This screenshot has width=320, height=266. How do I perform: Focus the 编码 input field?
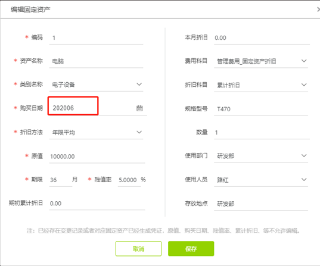click(96, 37)
